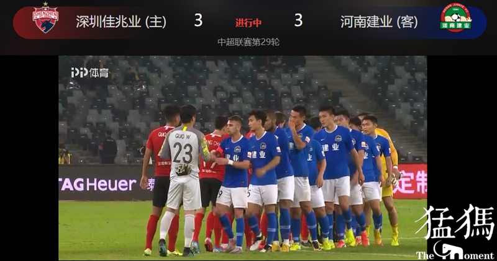
Task: Click the Henan Jianye team badge
Action: [455, 18]
